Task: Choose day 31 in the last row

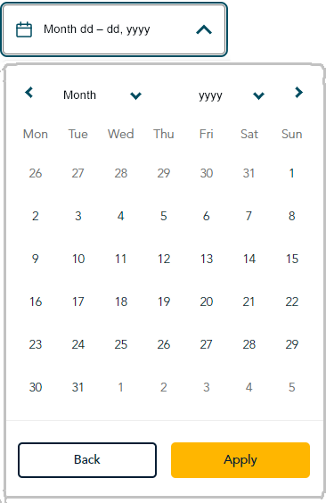Action: [78, 387]
